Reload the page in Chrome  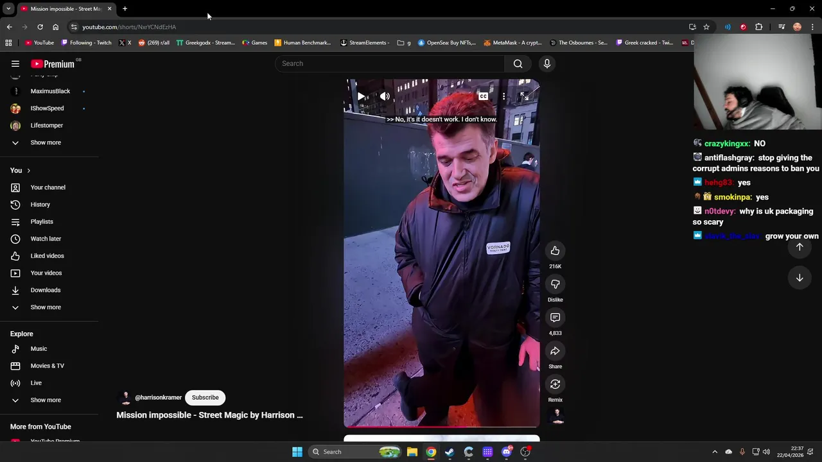coord(40,27)
